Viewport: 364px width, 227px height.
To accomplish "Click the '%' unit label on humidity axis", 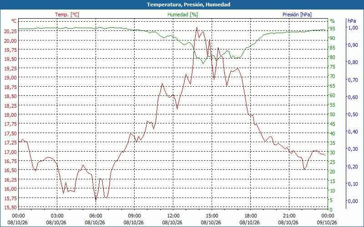I will 333,21.
